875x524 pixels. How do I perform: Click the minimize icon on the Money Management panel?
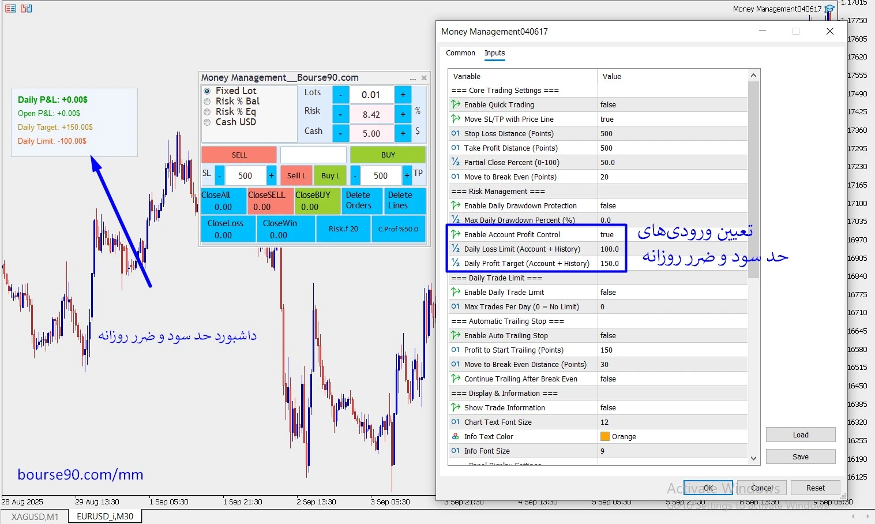(x=412, y=78)
